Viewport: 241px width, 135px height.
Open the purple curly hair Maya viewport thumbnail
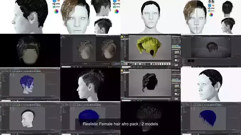pos(30,85)
